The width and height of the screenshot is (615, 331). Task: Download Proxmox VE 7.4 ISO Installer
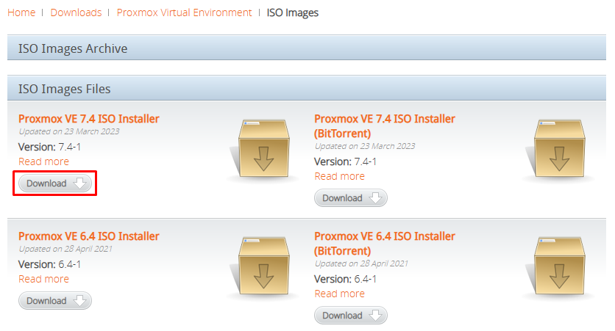55,183
